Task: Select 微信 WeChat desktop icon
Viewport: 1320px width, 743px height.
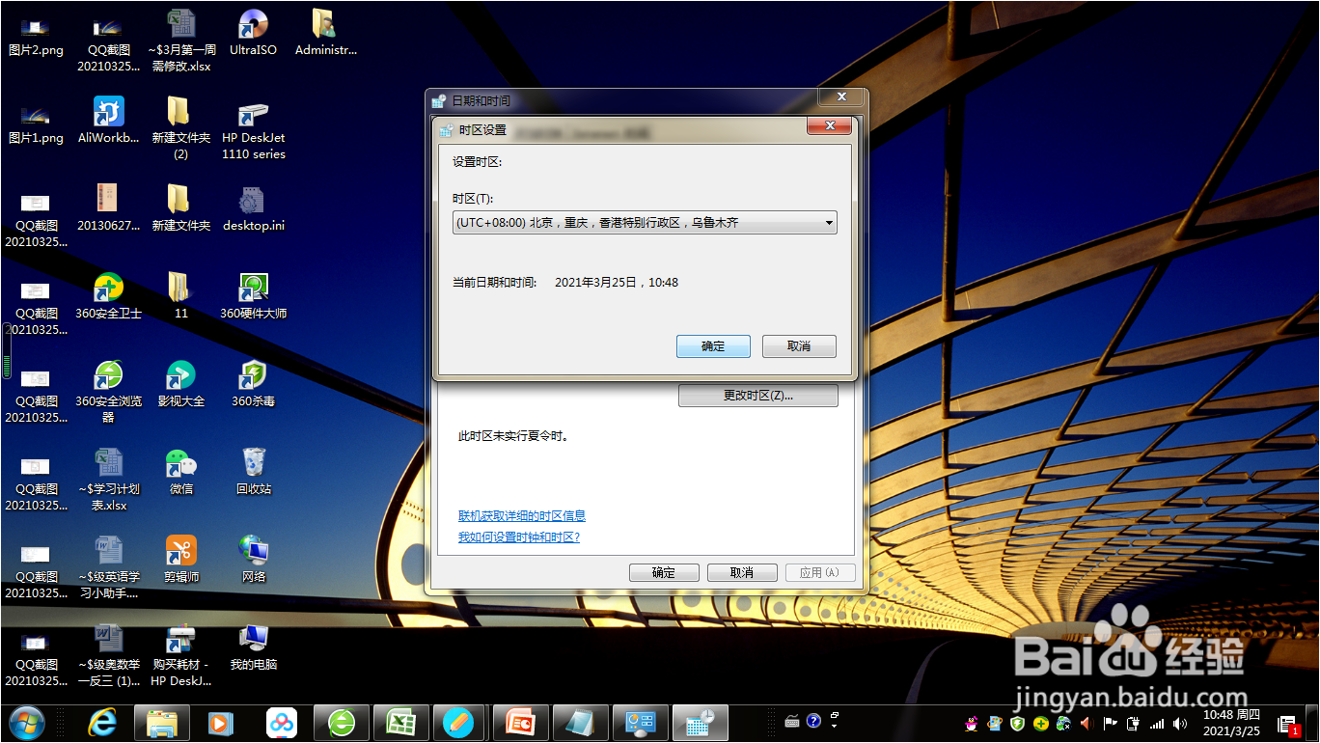Action: pos(181,472)
